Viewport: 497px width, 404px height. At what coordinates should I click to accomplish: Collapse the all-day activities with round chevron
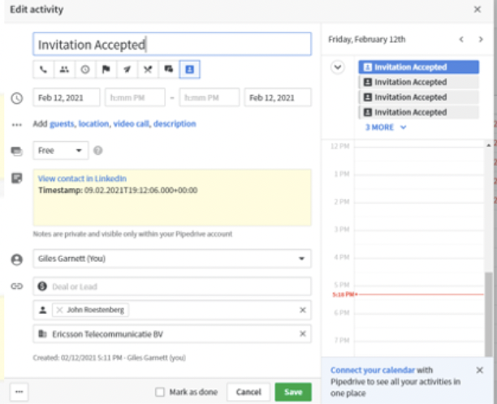tap(338, 67)
